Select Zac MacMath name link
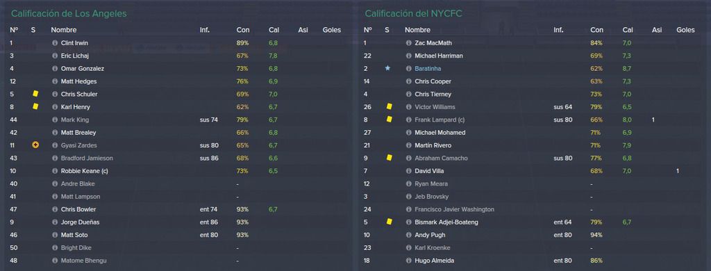Screen dimensions: 711x271 point(433,43)
